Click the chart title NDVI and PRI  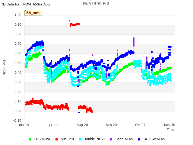click(96, 3)
